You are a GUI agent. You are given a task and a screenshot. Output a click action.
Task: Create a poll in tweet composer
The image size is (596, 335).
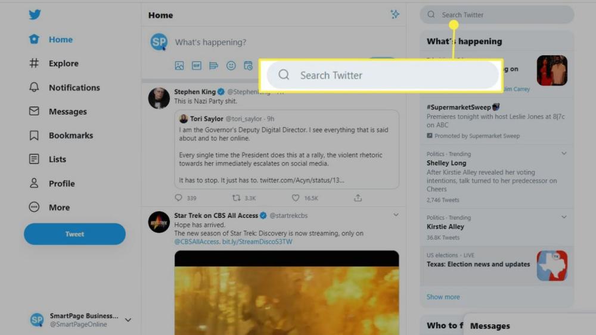(213, 65)
